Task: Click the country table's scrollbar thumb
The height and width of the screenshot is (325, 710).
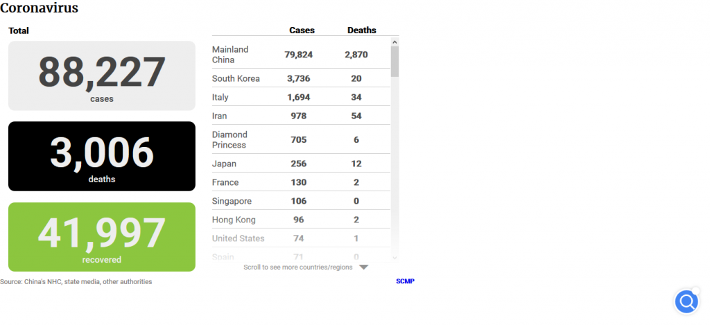Action: tap(395, 61)
